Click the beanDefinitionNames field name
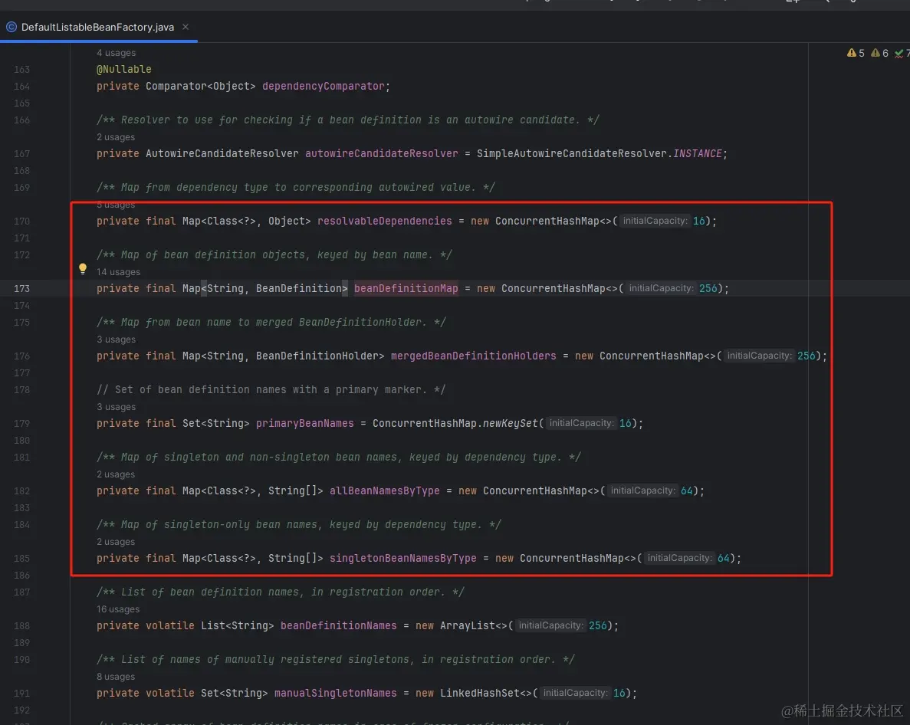 [x=338, y=626]
